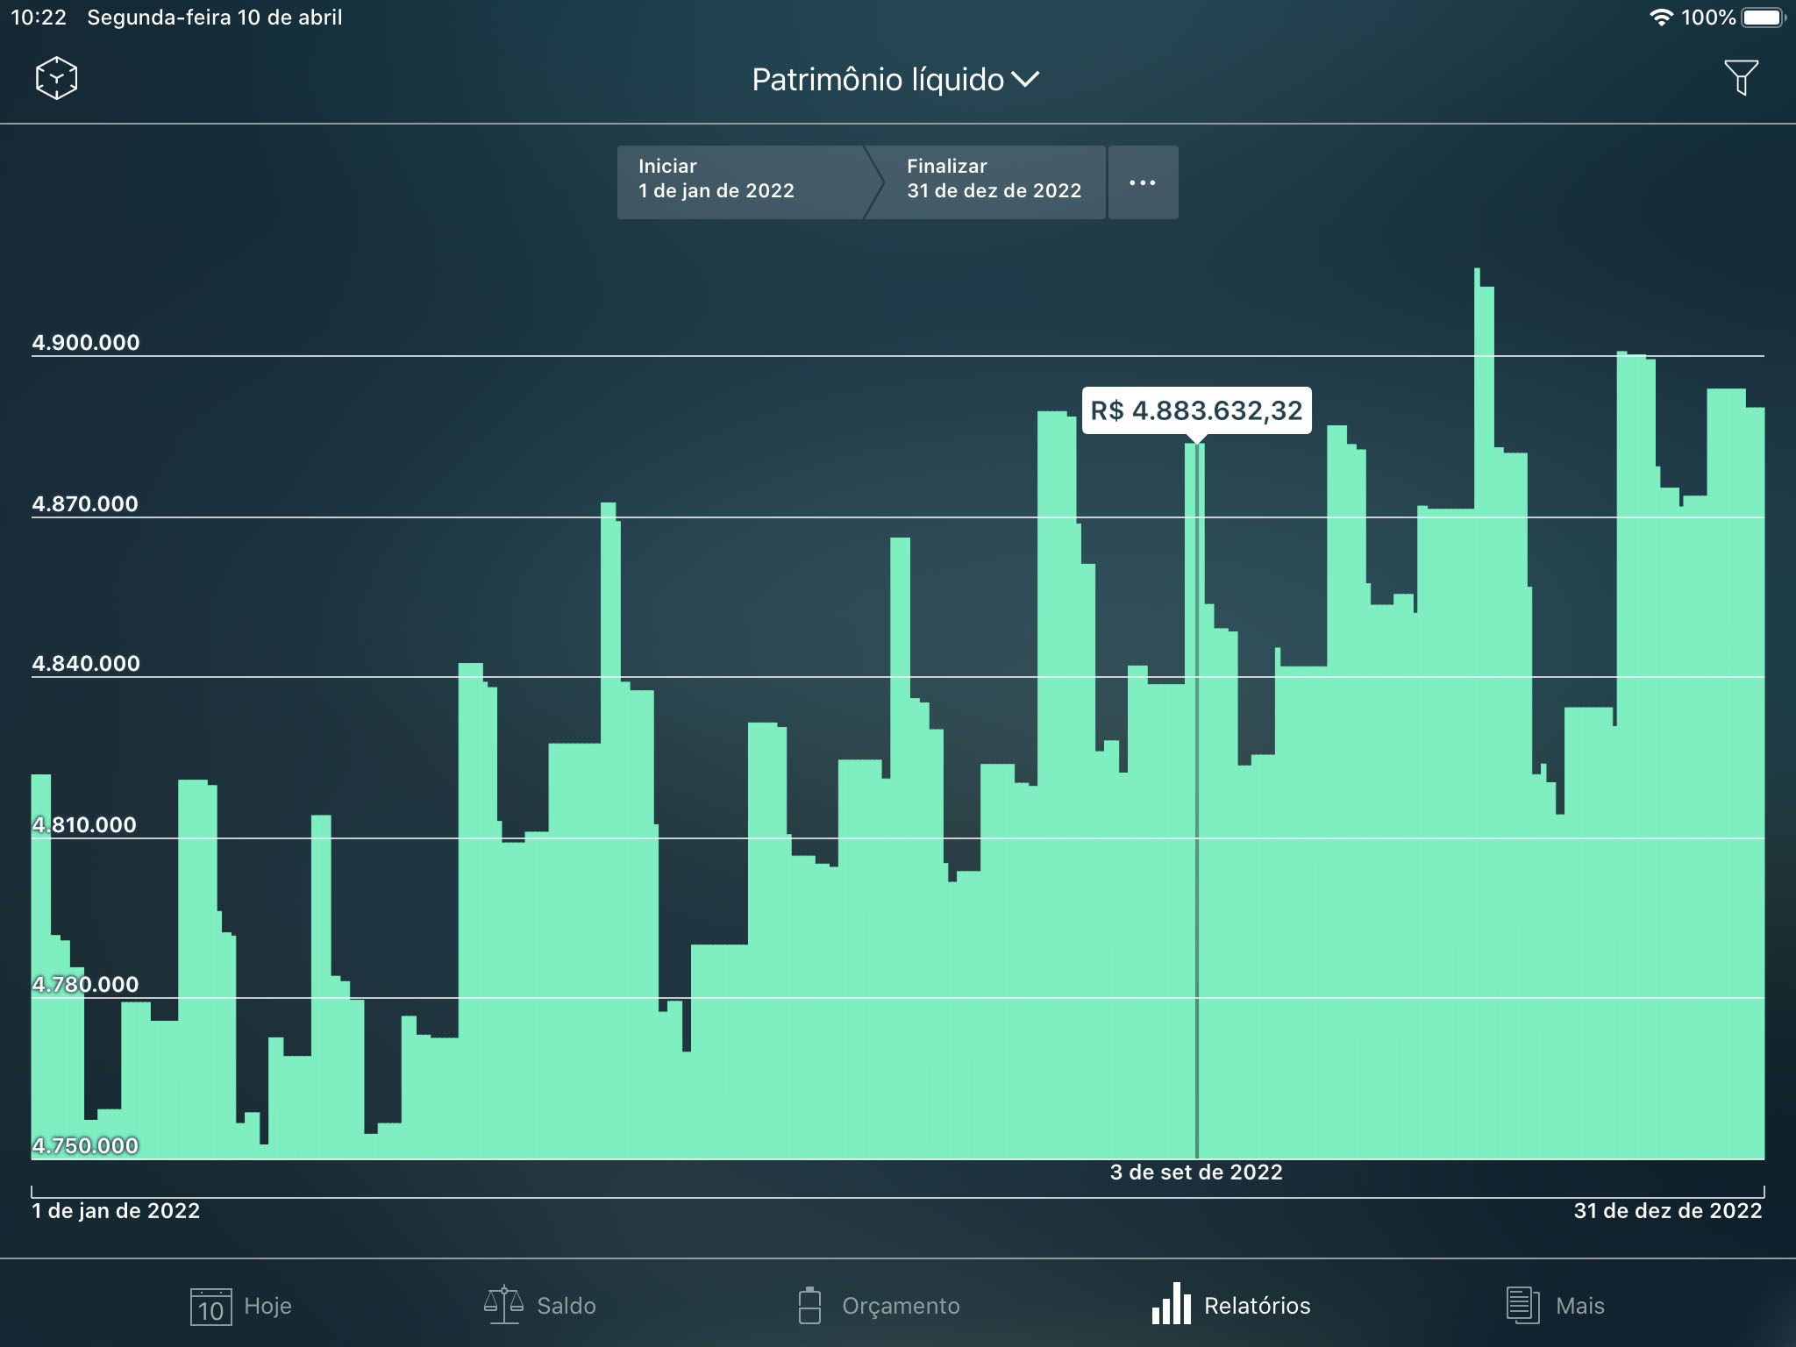Switch to the Relatórios tab
1796x1347 pixels.
click(1231, 1305)
